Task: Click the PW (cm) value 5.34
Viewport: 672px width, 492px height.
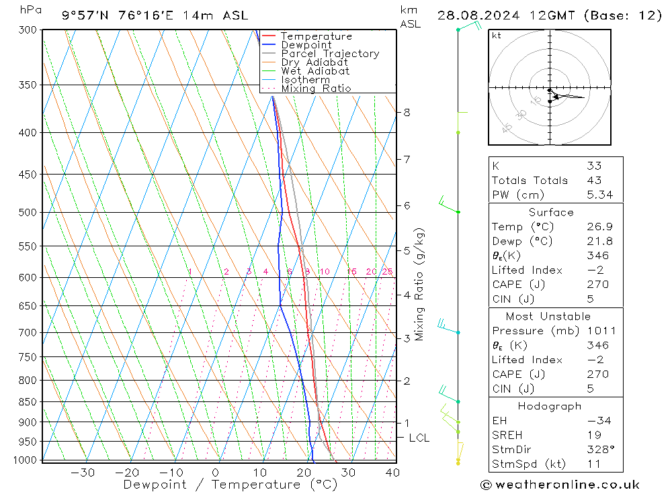Action: coord(599,195)
